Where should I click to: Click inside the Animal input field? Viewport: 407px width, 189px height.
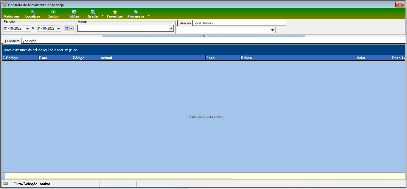tap(123, 28)
